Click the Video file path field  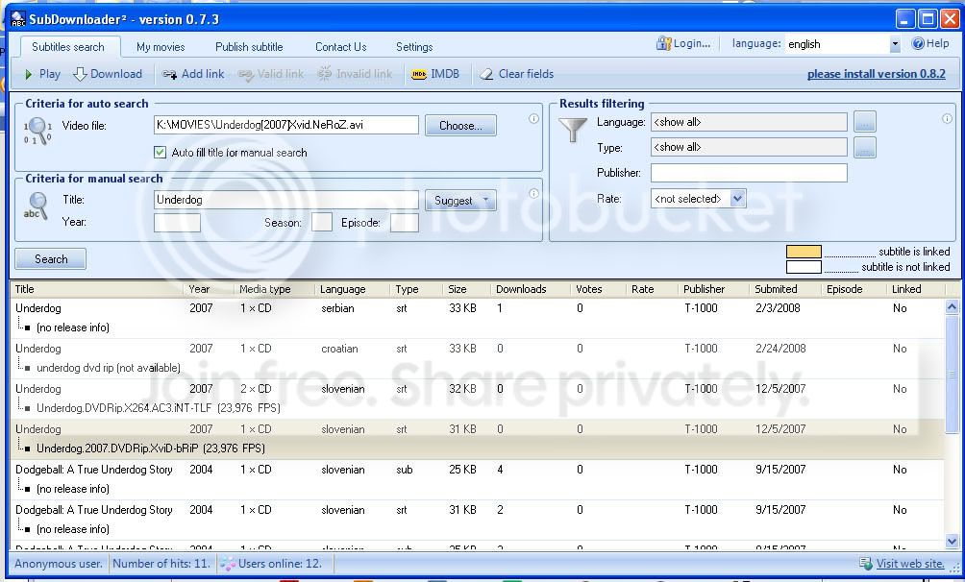[286, 125]
